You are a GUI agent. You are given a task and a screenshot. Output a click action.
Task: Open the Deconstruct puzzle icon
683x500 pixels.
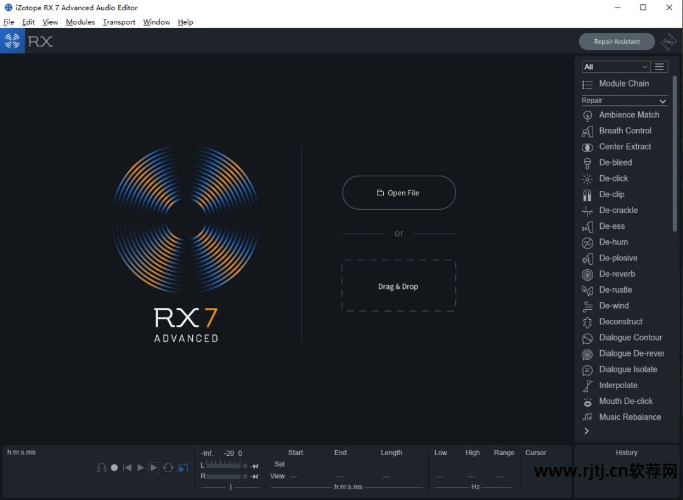pos(587,322)
